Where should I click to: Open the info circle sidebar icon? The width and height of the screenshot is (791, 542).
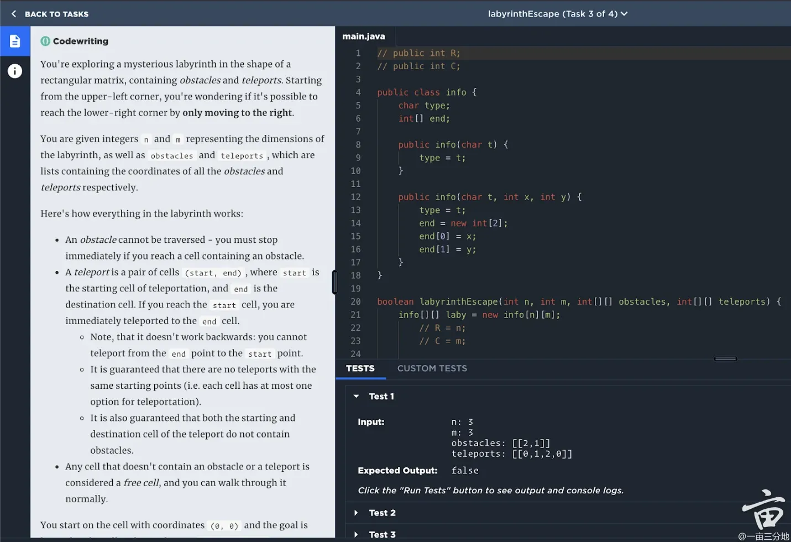(15, 71)
